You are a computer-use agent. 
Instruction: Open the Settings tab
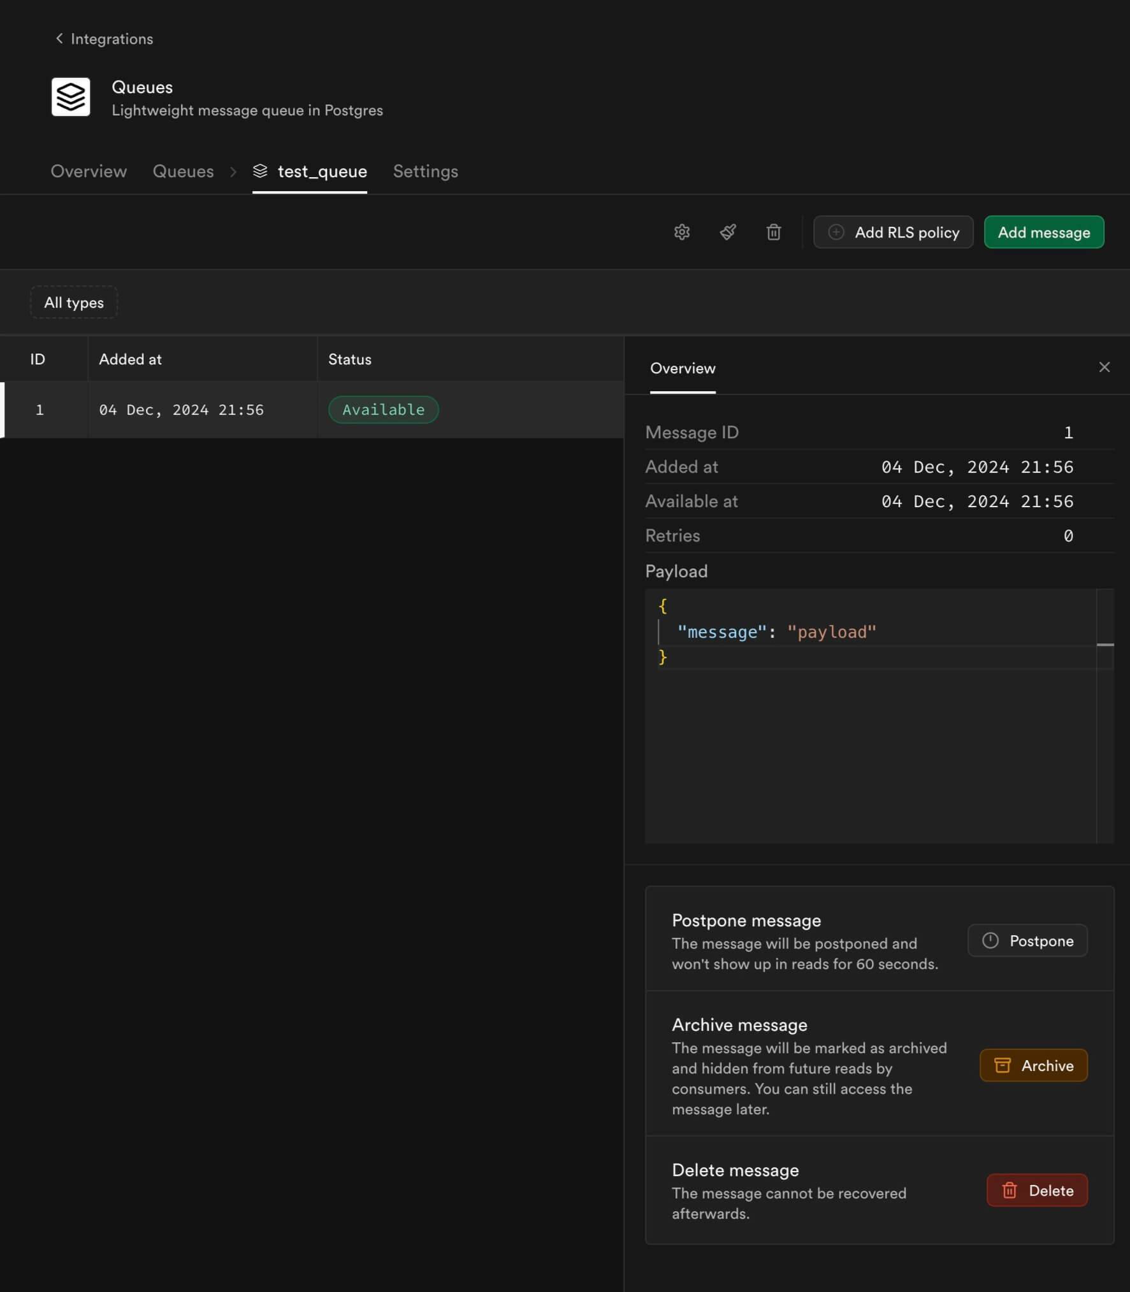tap(425, 171)
